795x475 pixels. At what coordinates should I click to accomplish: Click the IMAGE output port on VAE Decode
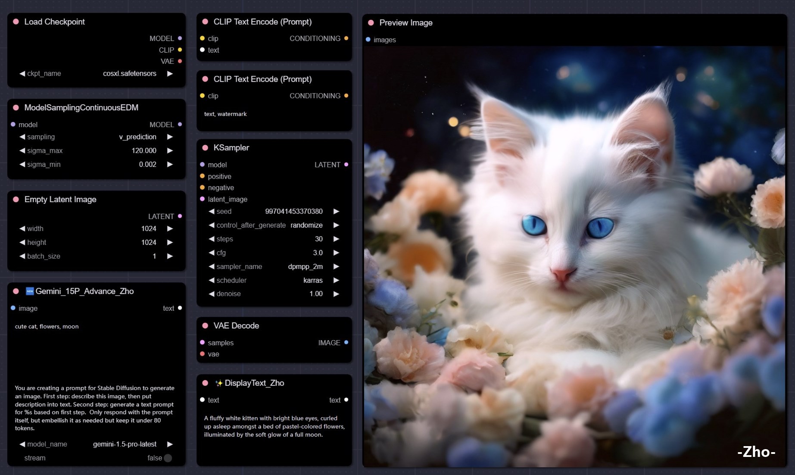(346, 343)
